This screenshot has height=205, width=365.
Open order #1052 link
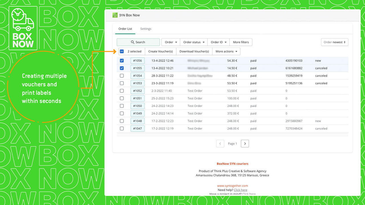[x=137, y=91]
